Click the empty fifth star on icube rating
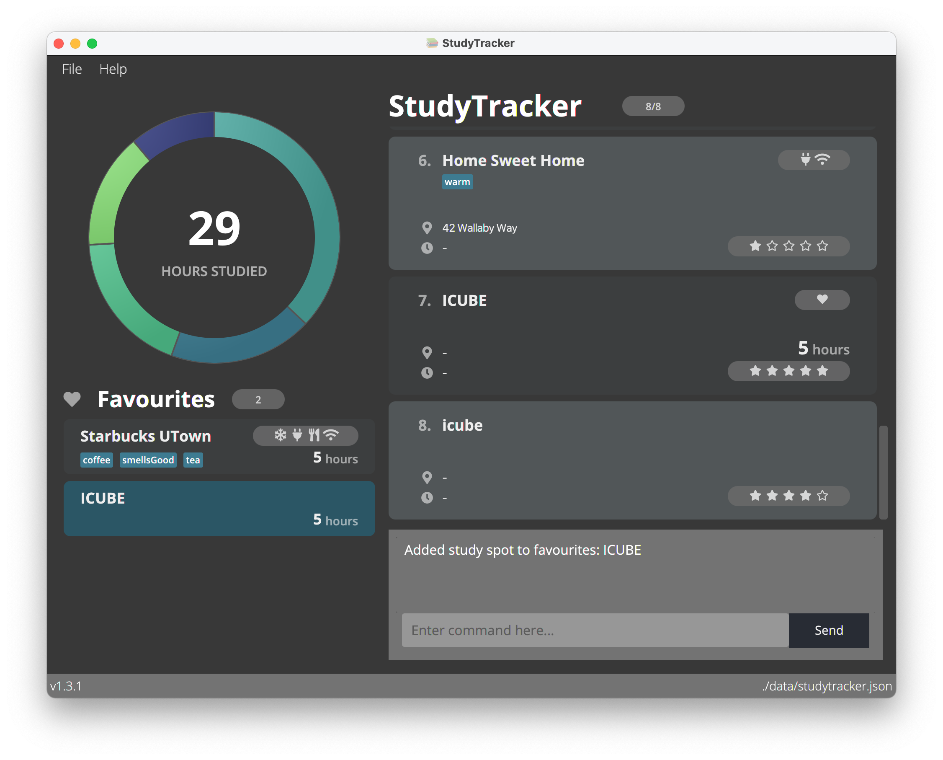This screenshot has height=760, width=943. [822, 496]
